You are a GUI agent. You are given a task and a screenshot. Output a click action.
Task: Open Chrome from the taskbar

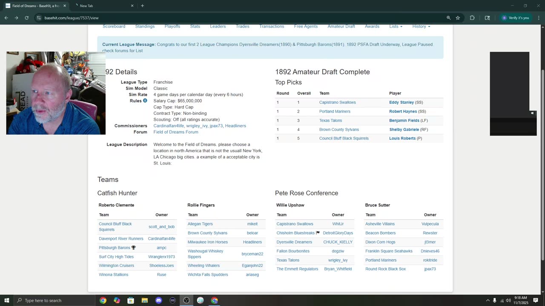(103, 300)
